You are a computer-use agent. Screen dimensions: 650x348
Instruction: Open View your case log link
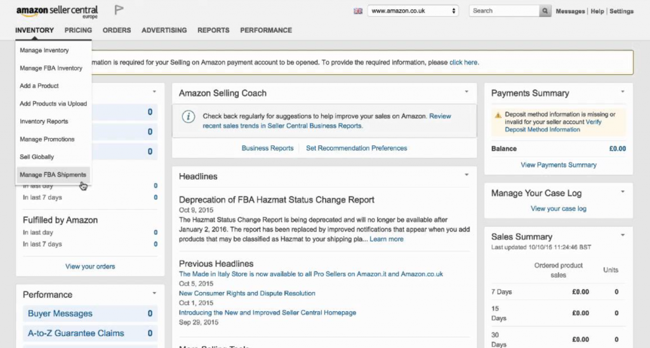[559, 209]
